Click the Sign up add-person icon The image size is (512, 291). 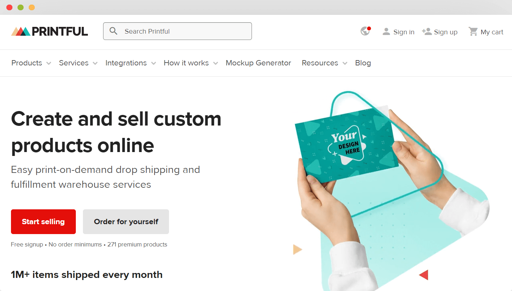point(427,32)
